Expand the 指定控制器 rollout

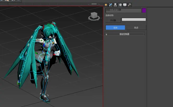coord(124,34)
